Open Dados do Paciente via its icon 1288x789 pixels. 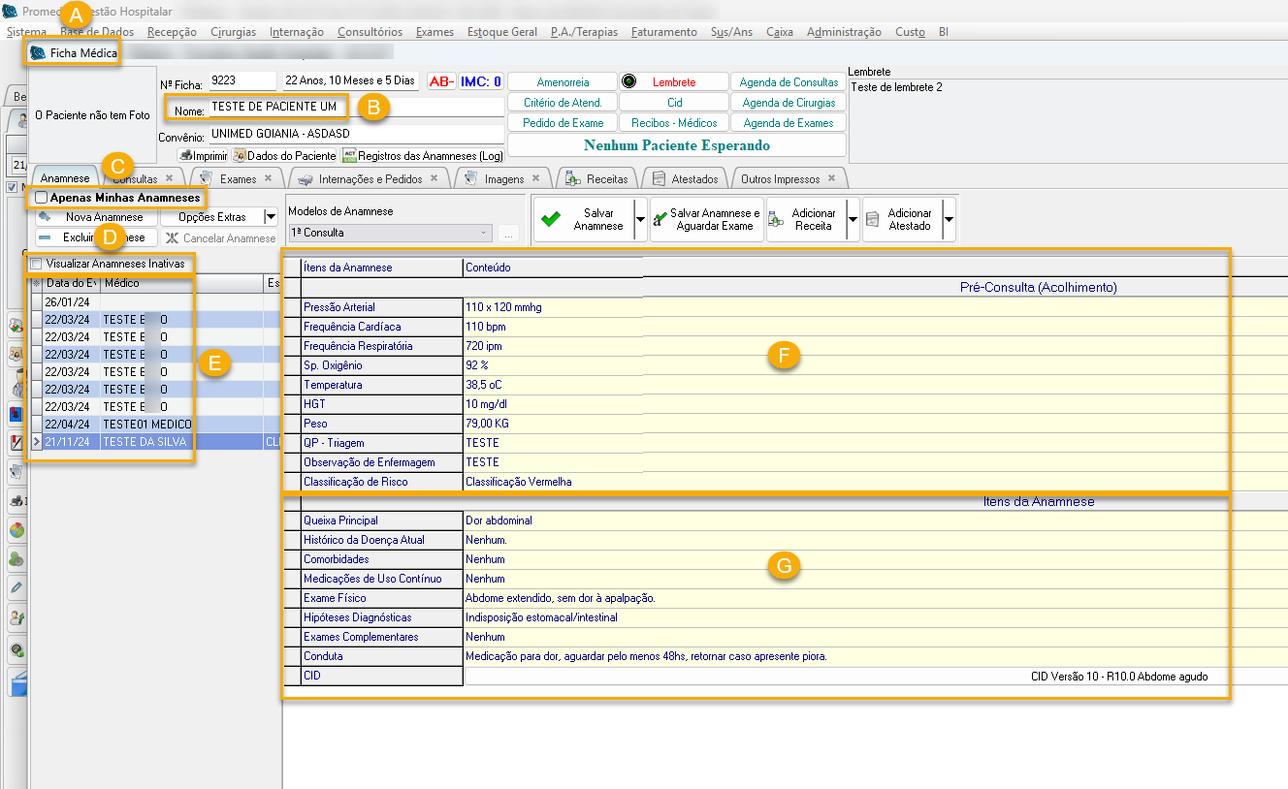click(239, 155)
